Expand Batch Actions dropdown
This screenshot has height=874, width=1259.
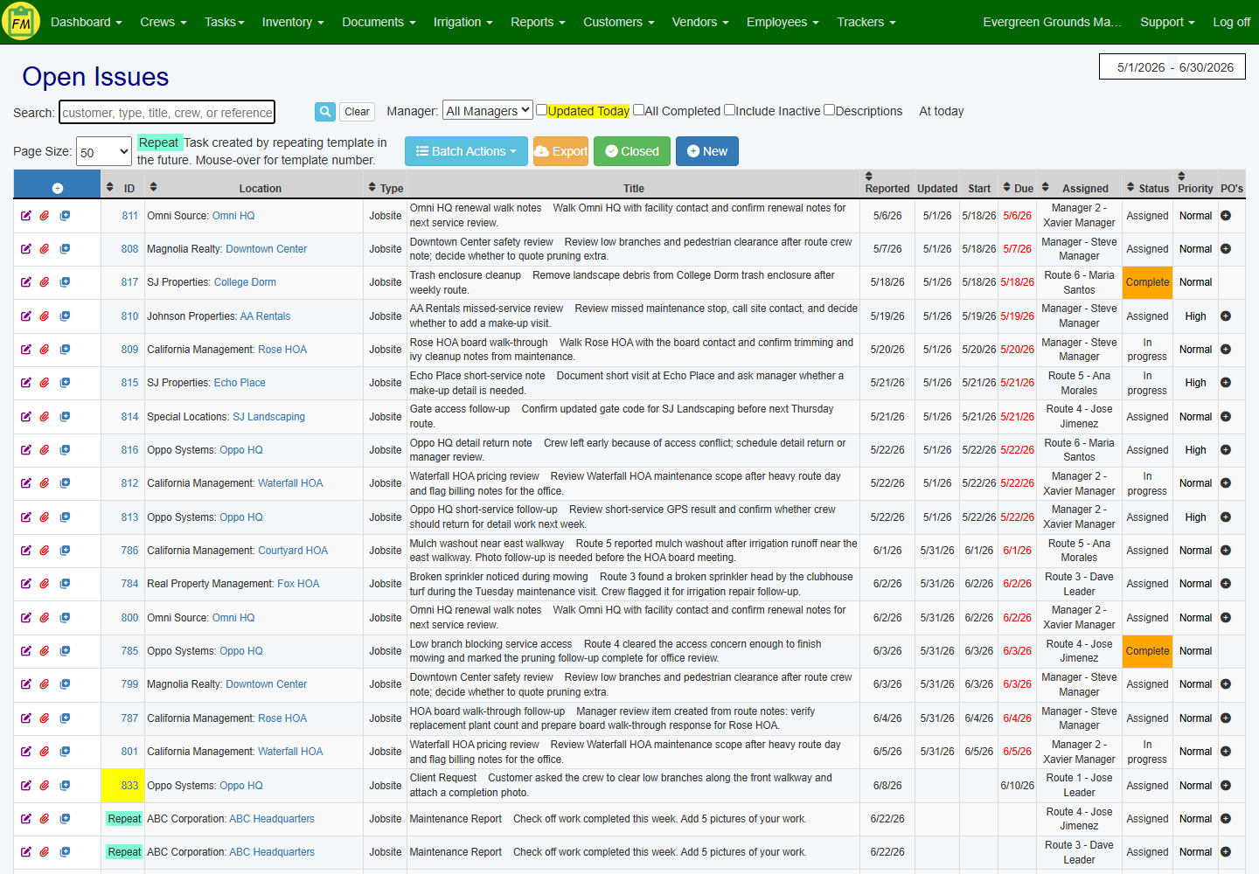(x=466, y=151)
